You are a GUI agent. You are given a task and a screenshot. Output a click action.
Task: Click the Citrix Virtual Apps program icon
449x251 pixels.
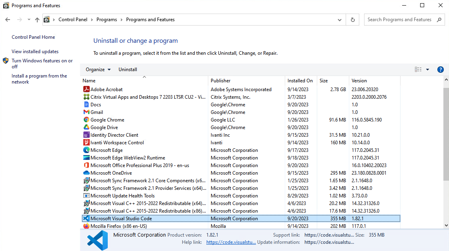click(86, 97)
